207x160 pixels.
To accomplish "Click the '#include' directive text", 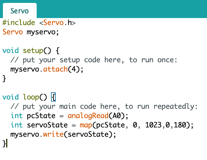I will (19, 22).
